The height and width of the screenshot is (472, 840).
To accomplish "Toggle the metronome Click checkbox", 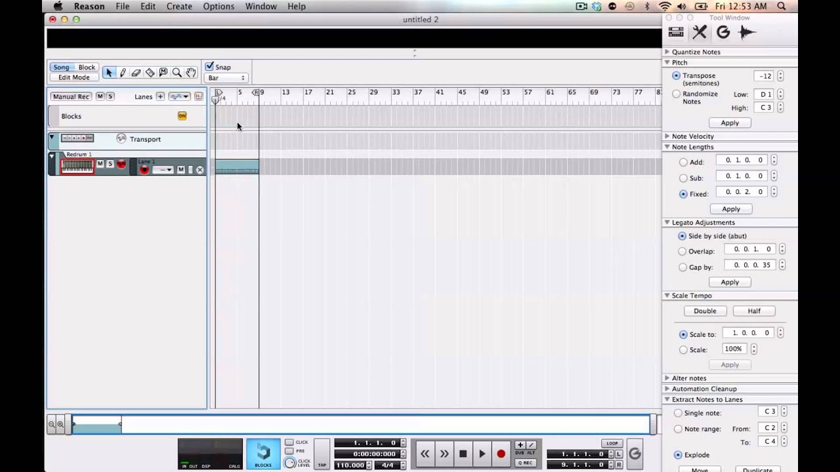I will tap(289, 442).
